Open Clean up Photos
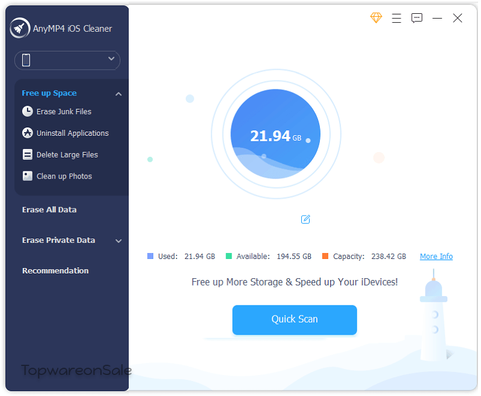This screenshot has height=396, width=481. [64, 176]
